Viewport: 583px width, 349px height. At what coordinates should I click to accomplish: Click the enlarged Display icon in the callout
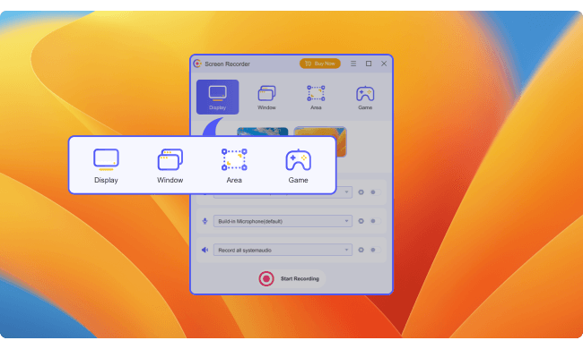point(106,159)
